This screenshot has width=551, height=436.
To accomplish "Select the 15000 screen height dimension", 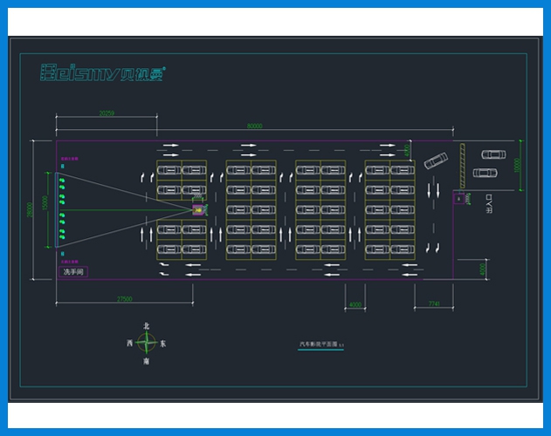I will tap(45, 203).
